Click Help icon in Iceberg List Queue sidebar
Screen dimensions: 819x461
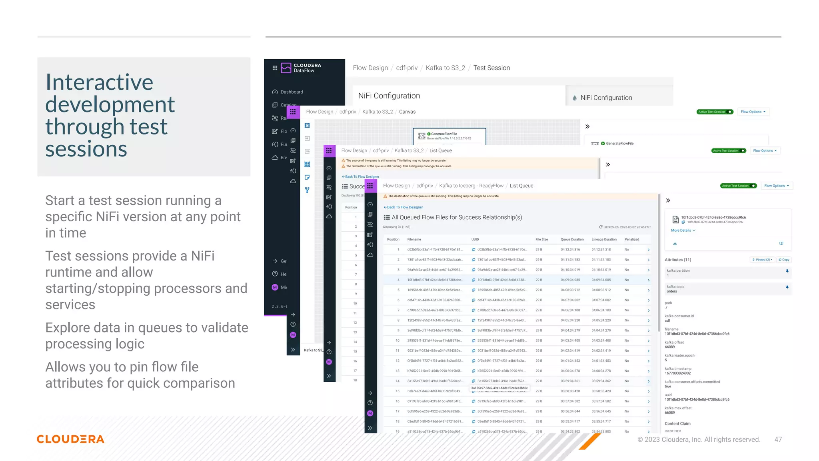(370, 403)
